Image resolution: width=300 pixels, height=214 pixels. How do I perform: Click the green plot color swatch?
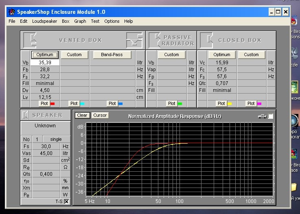click(x=180, y=104)
